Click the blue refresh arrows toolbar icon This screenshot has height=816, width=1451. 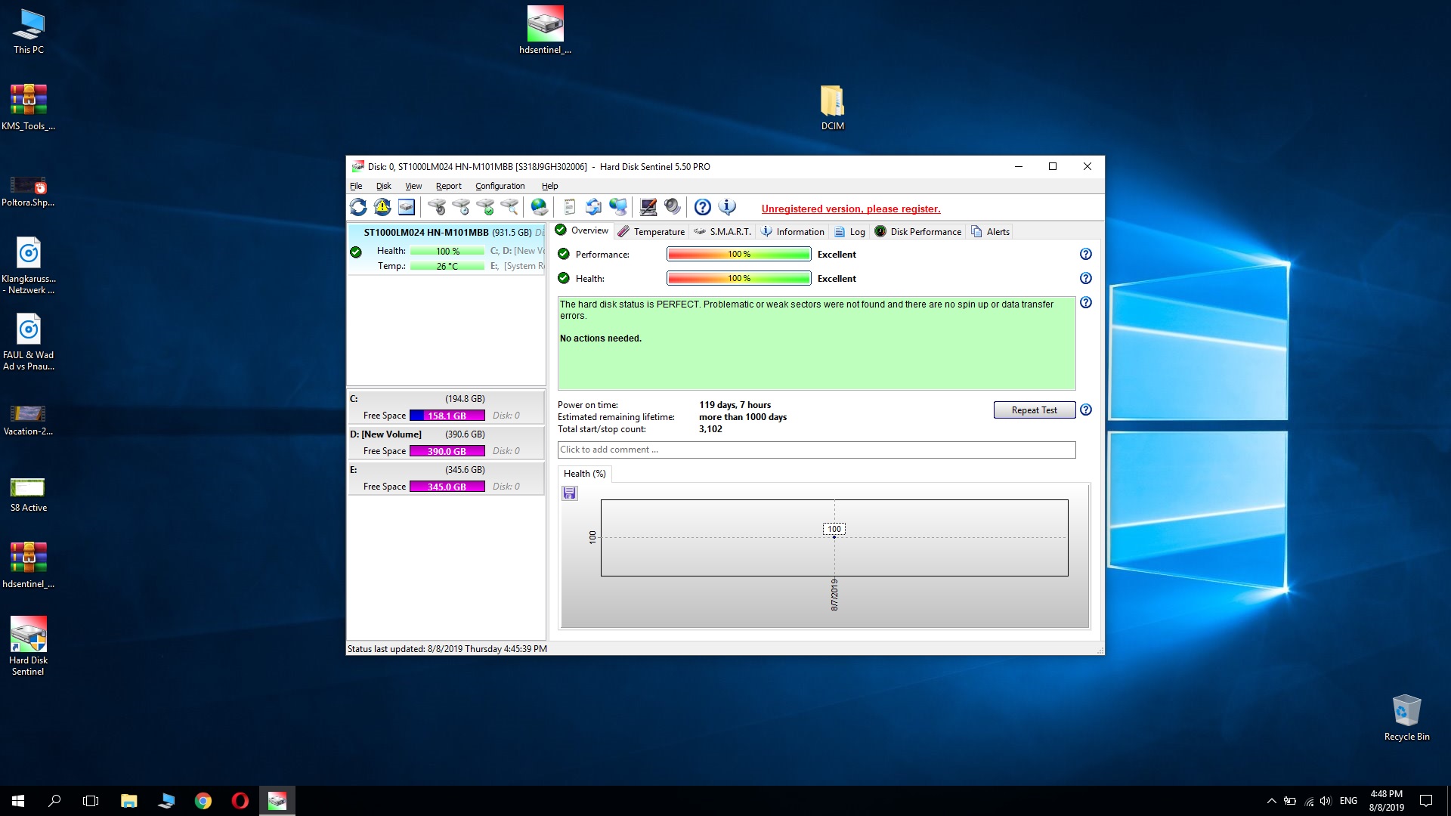[358, 207]
